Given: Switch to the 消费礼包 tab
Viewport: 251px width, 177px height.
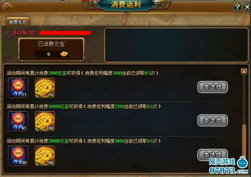Looking at the screenshot, I should (18, 22).
